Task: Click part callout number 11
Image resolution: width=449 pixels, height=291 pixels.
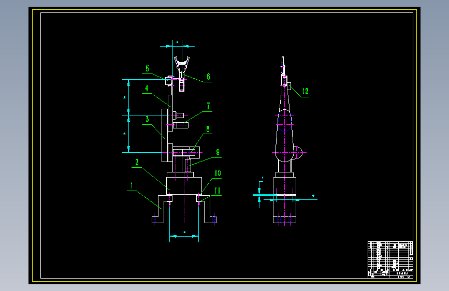Action: 218,191
